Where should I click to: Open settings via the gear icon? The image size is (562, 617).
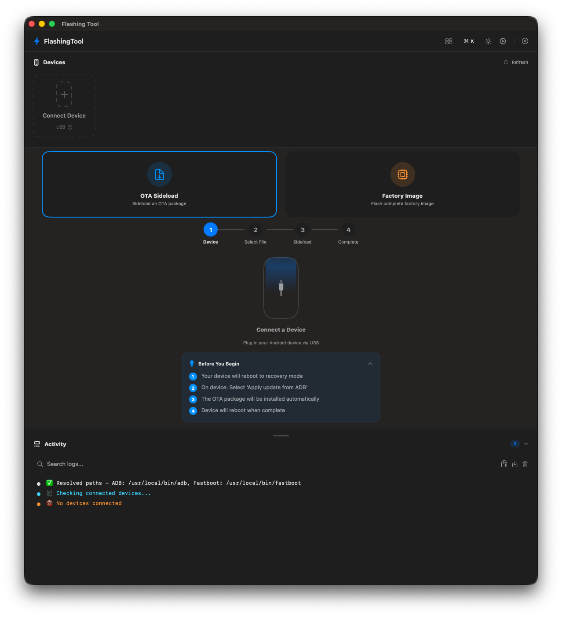point(503,41)
